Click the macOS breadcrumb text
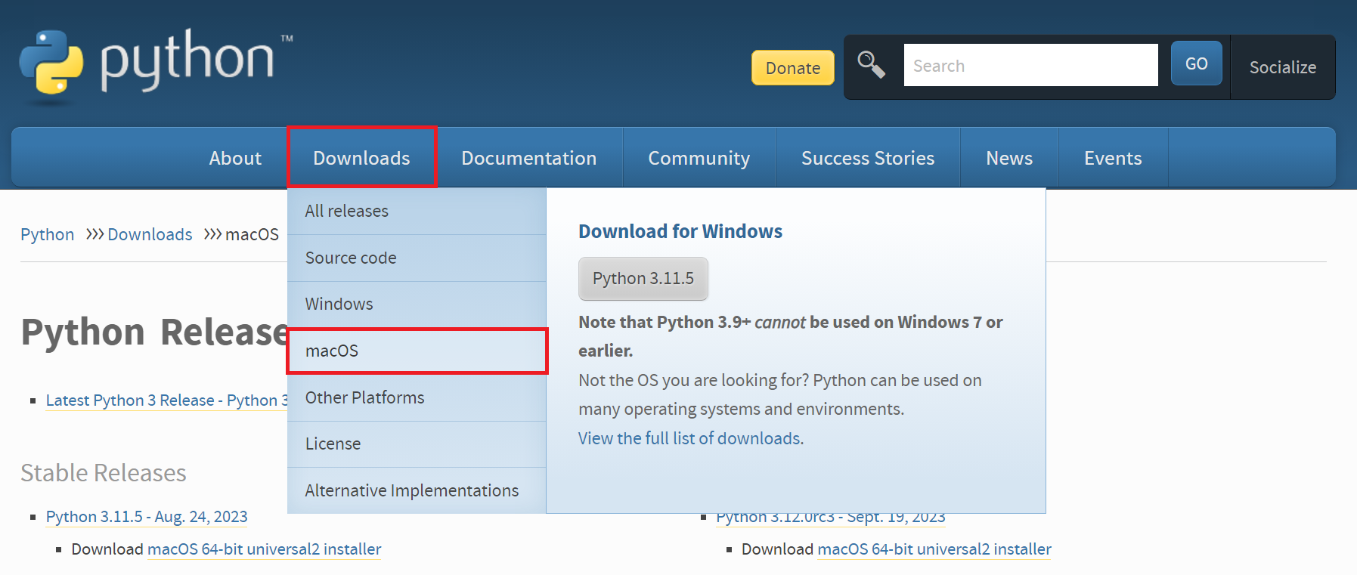 point(252,234)
